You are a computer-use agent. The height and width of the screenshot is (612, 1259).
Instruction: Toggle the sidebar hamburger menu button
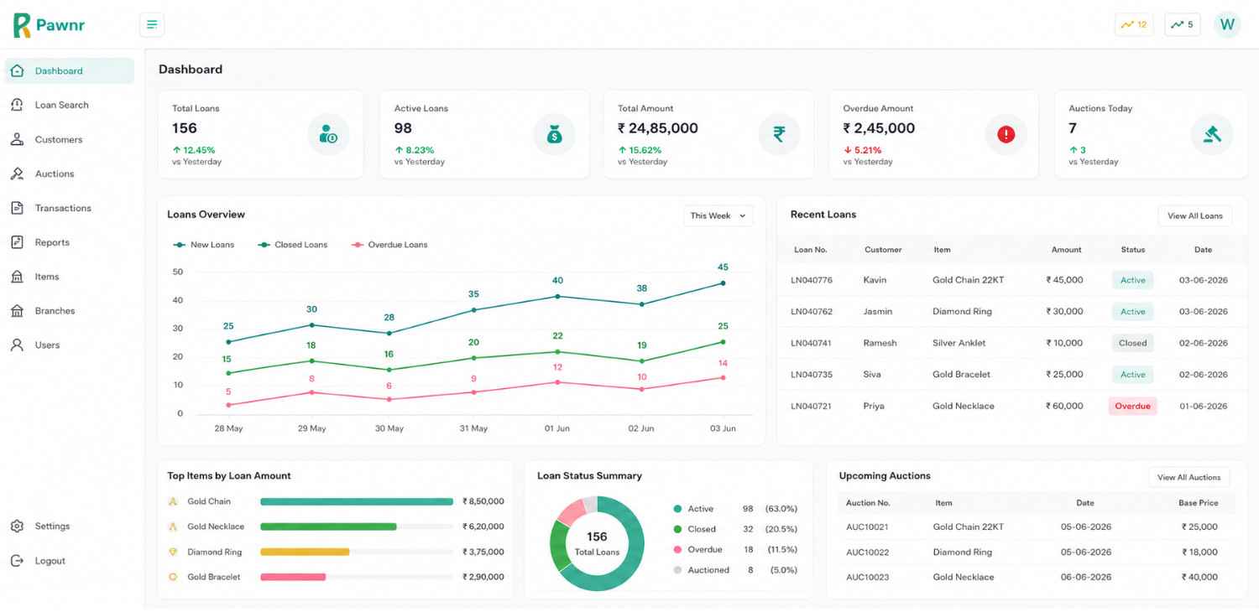click(x=152, y=24)
